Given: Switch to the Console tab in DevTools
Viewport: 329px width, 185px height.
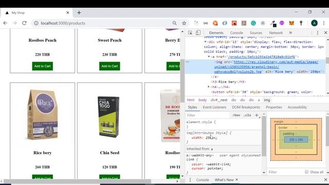Looking at the screenshot, I should pos(236,33).
